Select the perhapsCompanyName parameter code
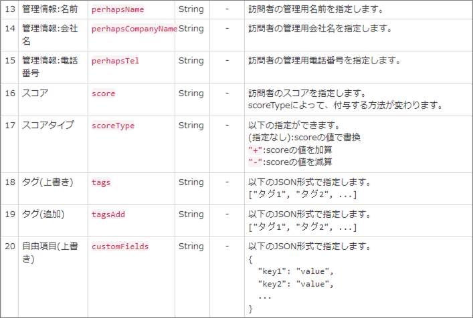 pos(134,29)
